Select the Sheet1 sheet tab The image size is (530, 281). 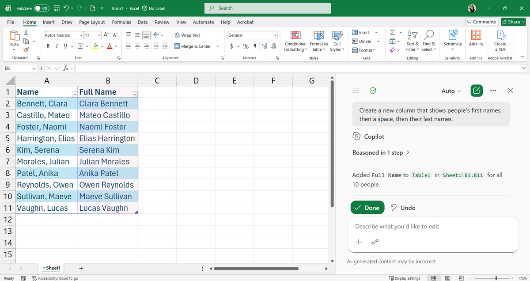[x=52, y=268]
